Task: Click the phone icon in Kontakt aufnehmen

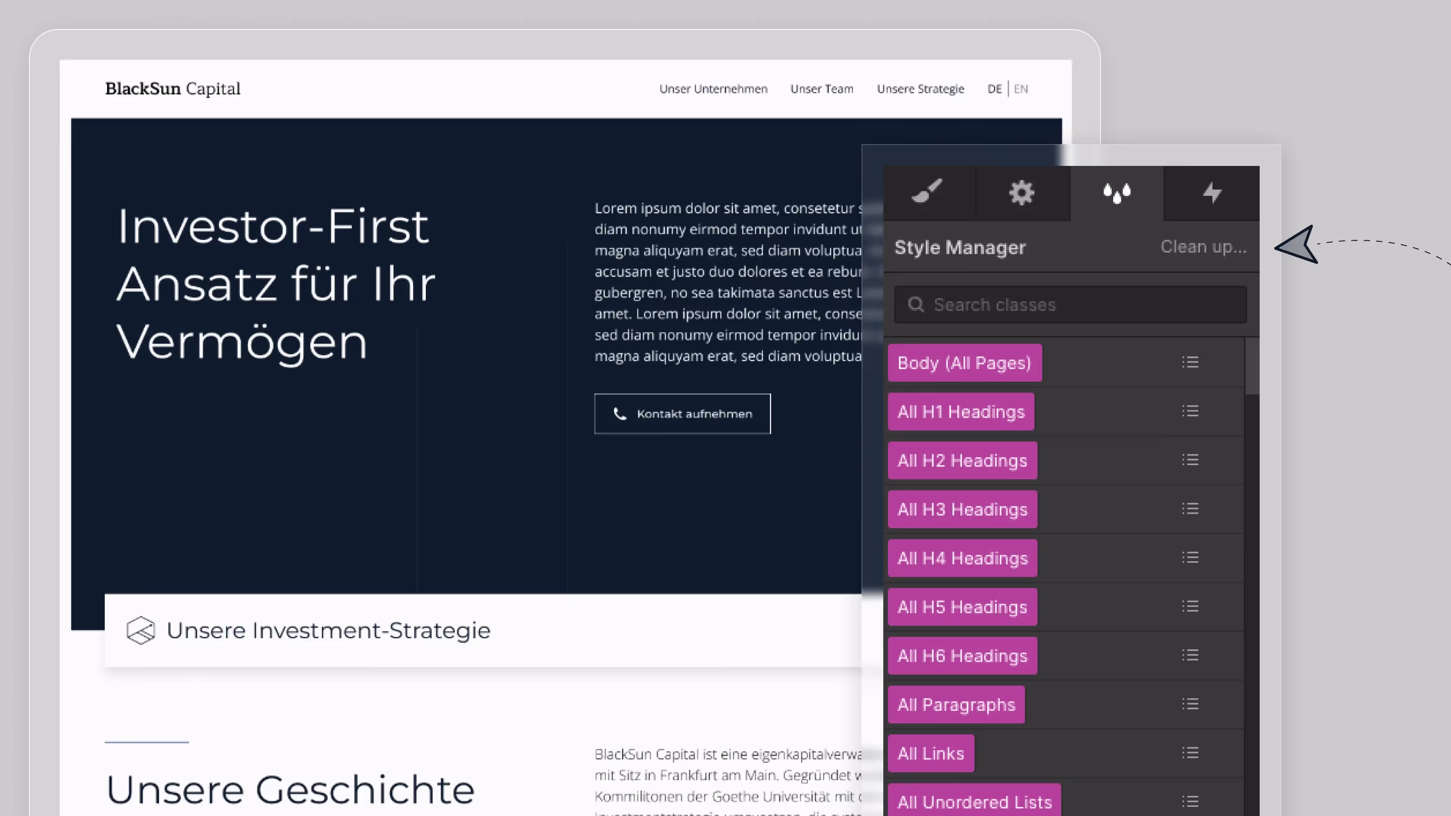Action: tap(619, 414)
